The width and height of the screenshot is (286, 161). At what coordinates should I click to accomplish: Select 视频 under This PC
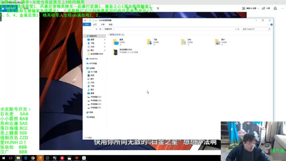click(x=91, y=75)
